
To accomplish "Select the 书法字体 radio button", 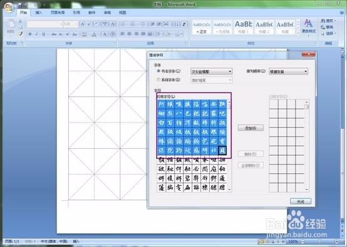I will [x=158, y=71].
